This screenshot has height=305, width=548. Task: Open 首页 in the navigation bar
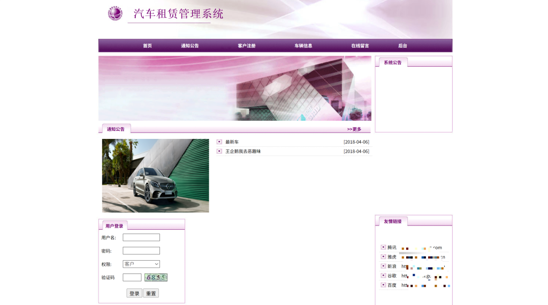point(148,46)
